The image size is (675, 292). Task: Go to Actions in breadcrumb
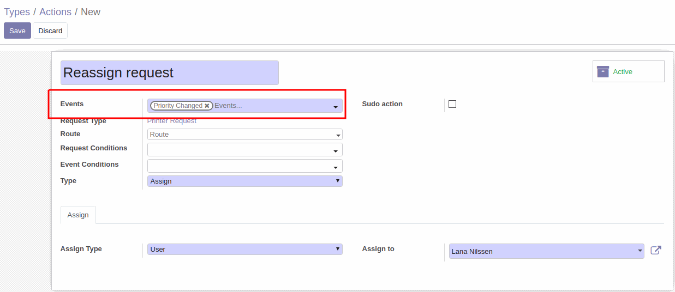click(x=55, y=12)
